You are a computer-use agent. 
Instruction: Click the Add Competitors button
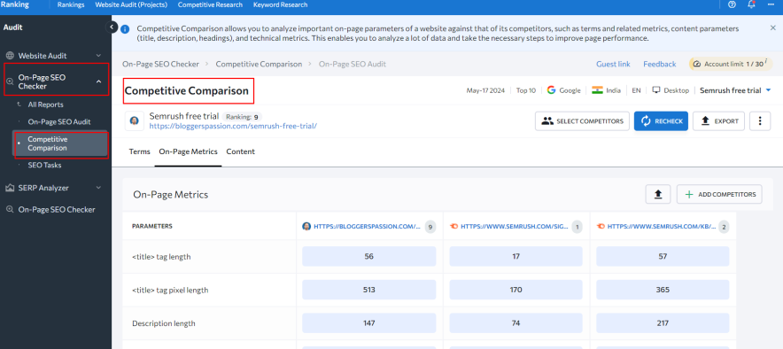click(719, 194)
